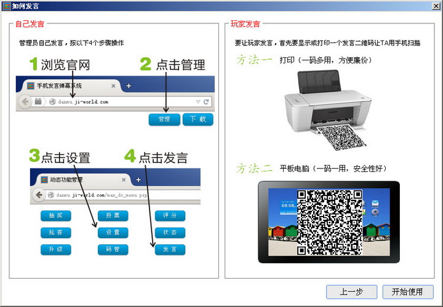Image resolution: width=443 pixels, height=307 pixels.
Task: Click the 管理 button in the illustration
Action: click(164, 119)
